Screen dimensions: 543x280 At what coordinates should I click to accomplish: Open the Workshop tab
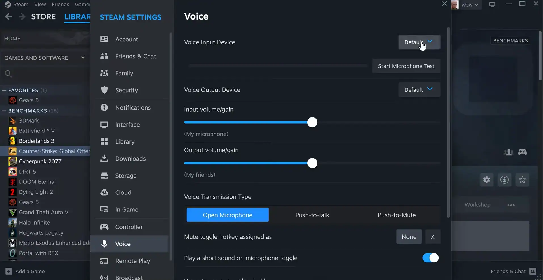[477, 205]
